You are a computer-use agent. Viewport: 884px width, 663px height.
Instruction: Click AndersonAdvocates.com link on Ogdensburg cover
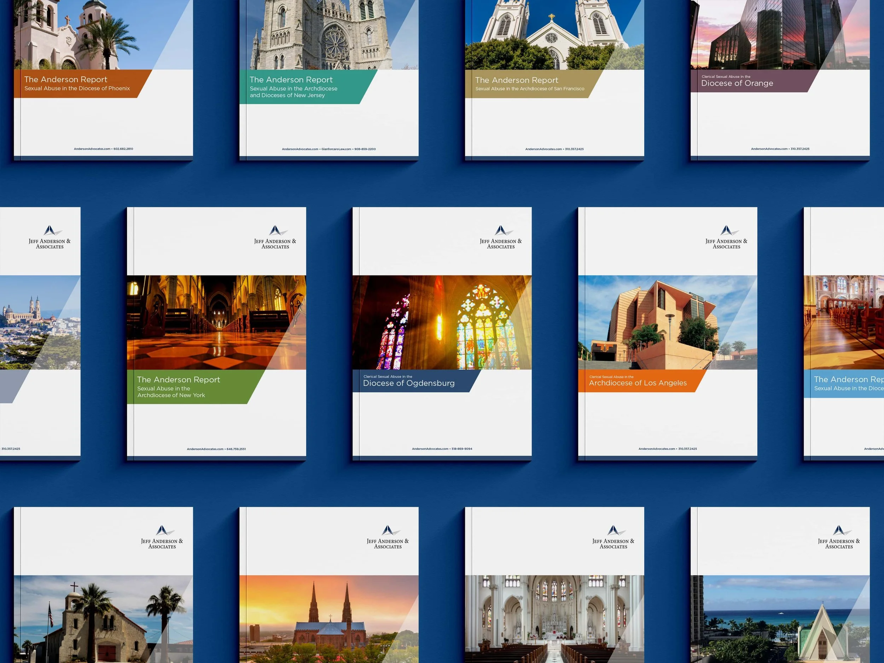430,449
